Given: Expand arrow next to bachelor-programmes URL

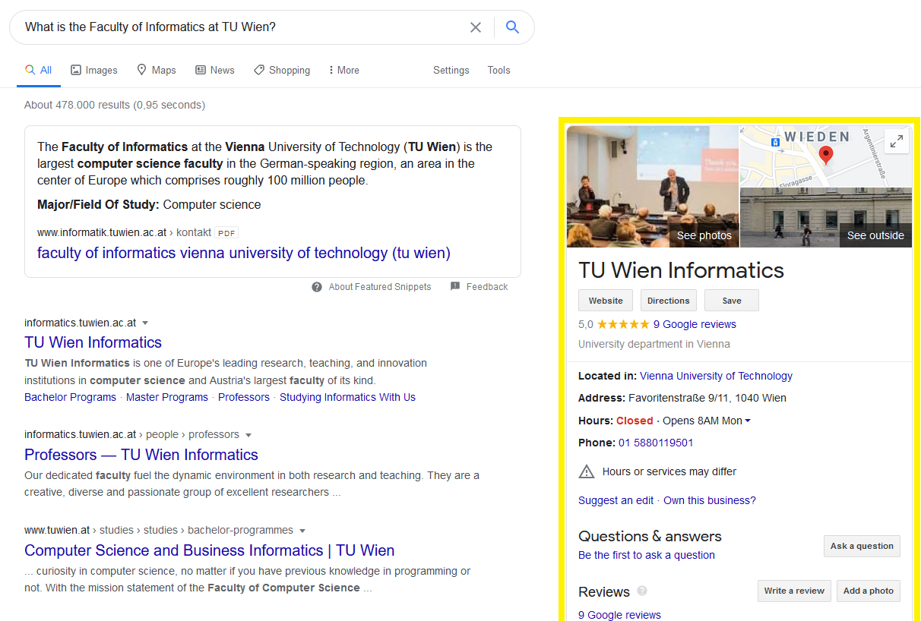Looking at the screenshot, I should click(x=302, y=531).
